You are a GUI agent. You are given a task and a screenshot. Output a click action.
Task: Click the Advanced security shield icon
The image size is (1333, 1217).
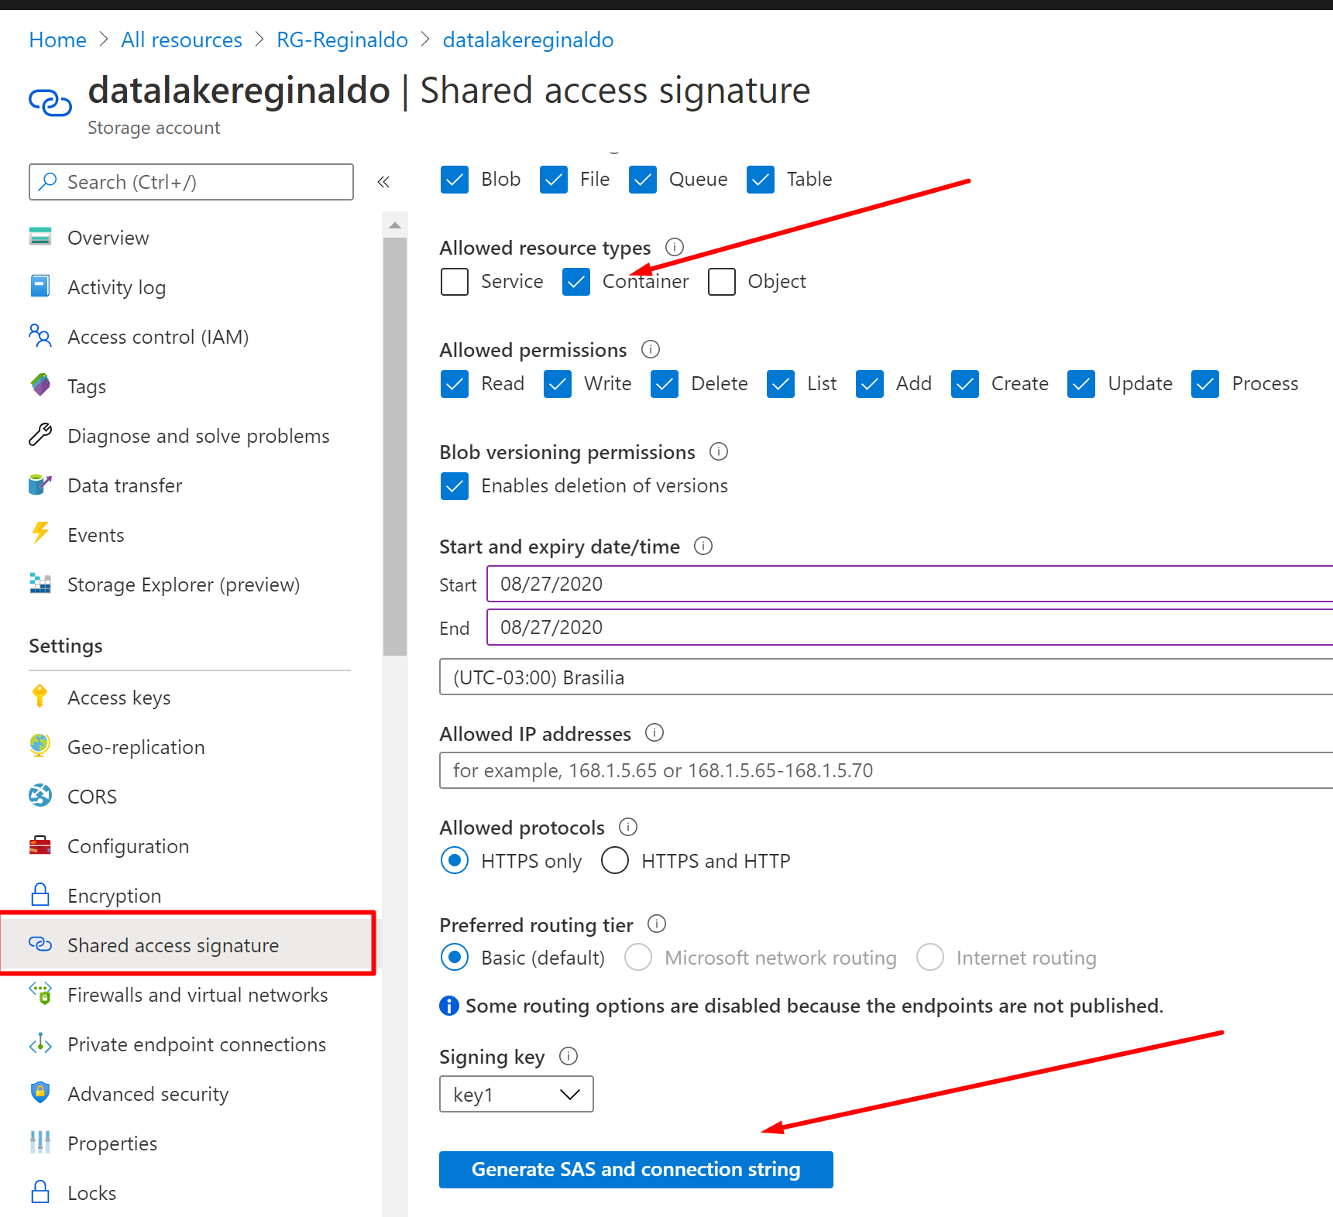point(40,1092)
